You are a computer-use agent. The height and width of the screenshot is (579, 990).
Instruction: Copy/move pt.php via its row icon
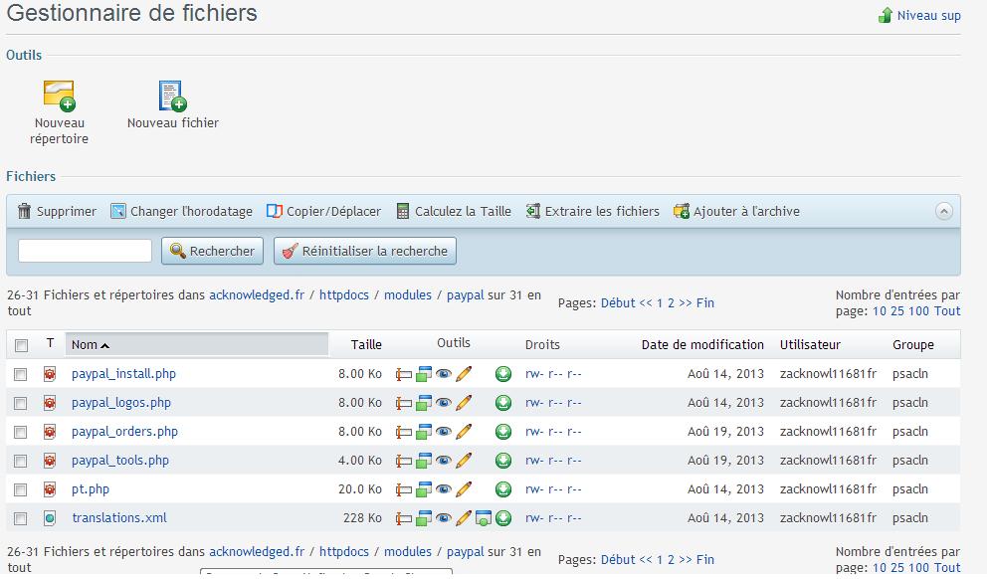pos(424,489)
